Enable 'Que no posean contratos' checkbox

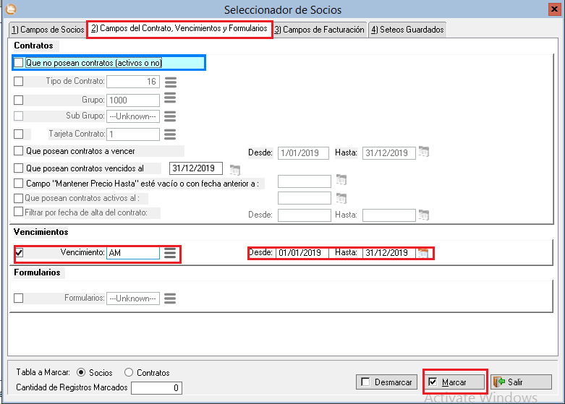[19, 64]
